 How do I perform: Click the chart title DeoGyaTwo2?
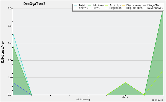[34, 4]
